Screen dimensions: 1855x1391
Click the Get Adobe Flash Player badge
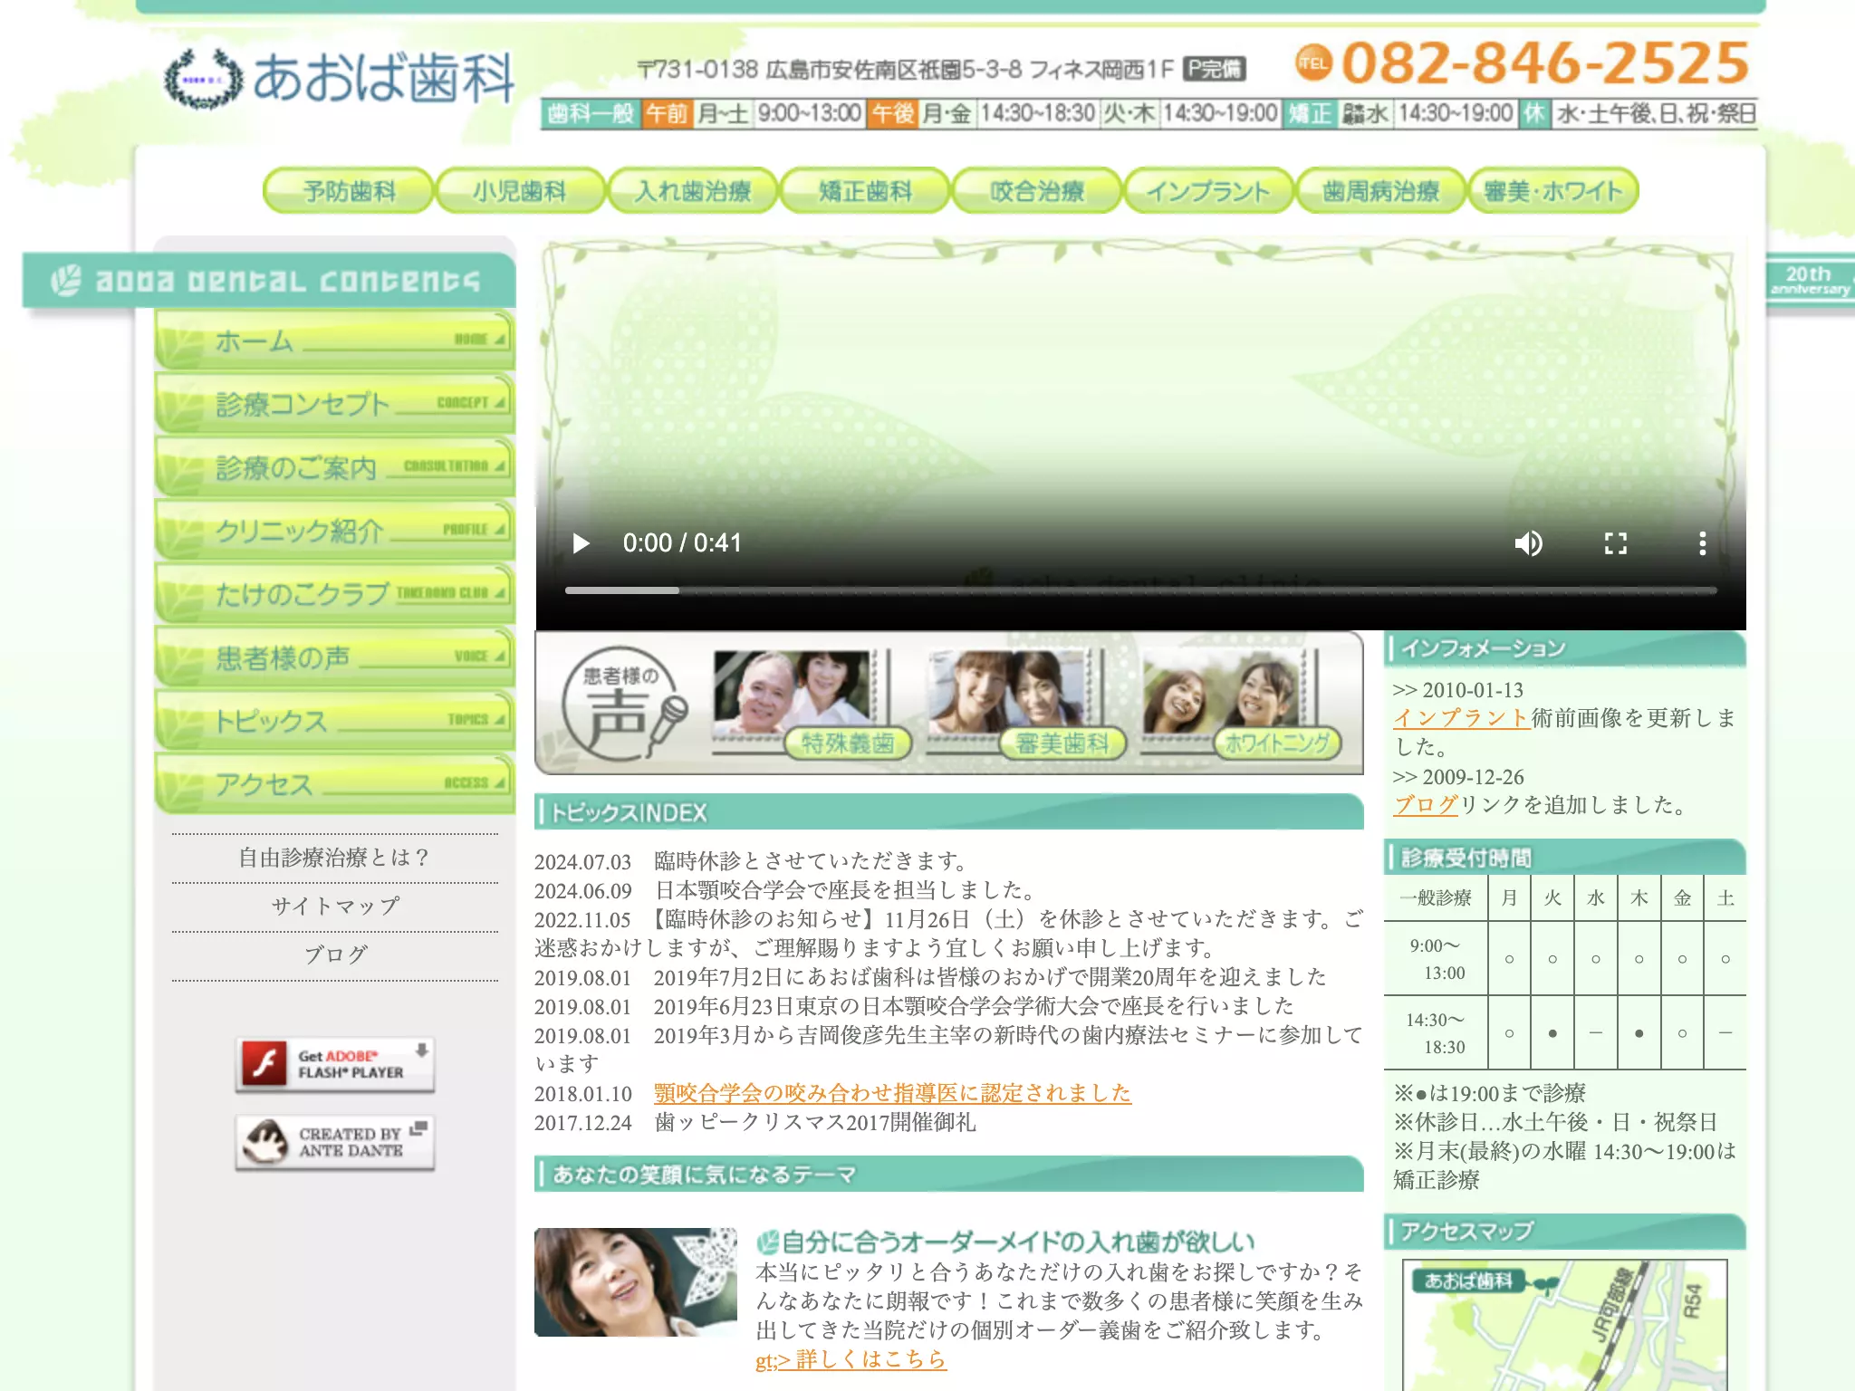[335, 1064]
